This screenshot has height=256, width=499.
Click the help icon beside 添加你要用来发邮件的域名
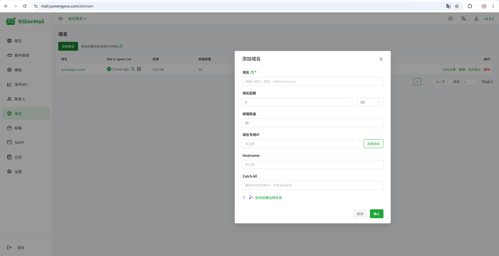pyautogui.click(x=121, y=46)
